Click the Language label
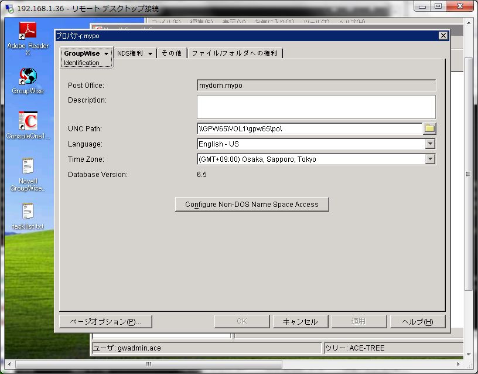 tap(85, 144)
